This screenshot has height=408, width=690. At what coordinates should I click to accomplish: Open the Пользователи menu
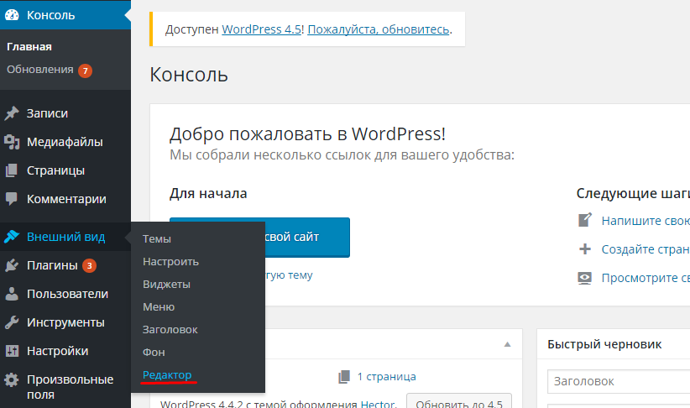[65, 294]
